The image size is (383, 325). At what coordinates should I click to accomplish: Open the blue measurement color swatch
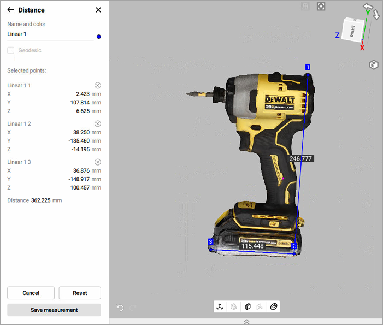(x=98, y=37)
